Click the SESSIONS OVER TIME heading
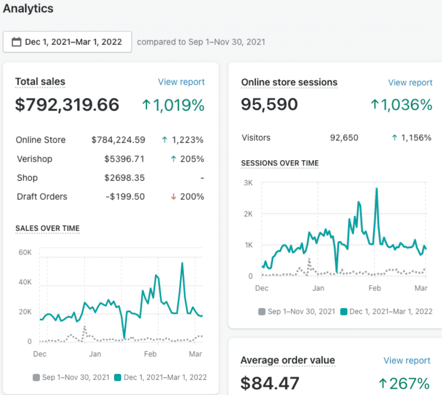 pyautogui.click(x=280, y=163)
